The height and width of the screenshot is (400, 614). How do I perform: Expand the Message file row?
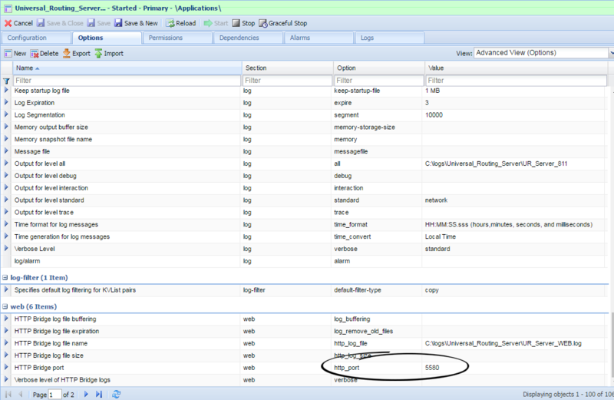pyautogui.click(x=6, y=150)
